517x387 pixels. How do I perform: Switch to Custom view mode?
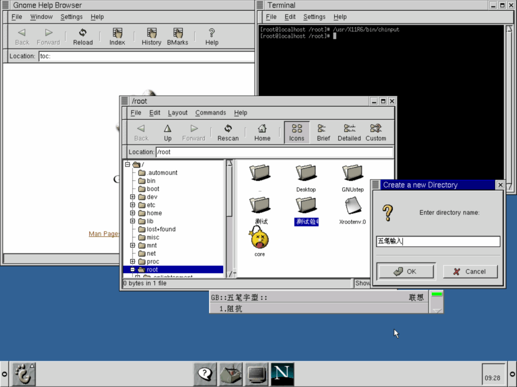coord(376,133)
